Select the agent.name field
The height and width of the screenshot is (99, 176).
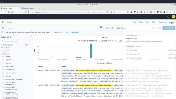pyautogui.click(x=9, y=66)
